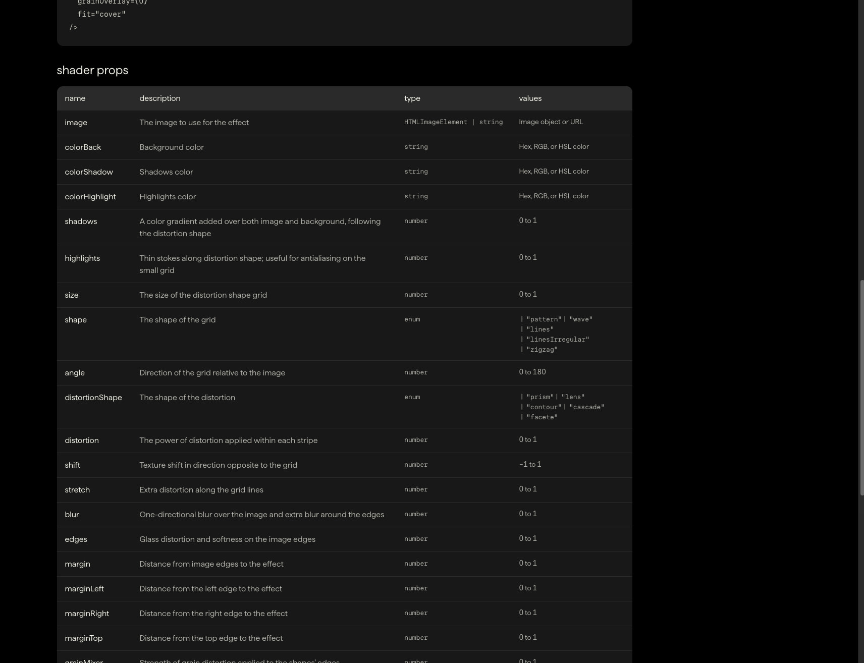Click the 'shadows' prop description text
Viewport: 864px width, 663px height.
(x=260, y=228)
